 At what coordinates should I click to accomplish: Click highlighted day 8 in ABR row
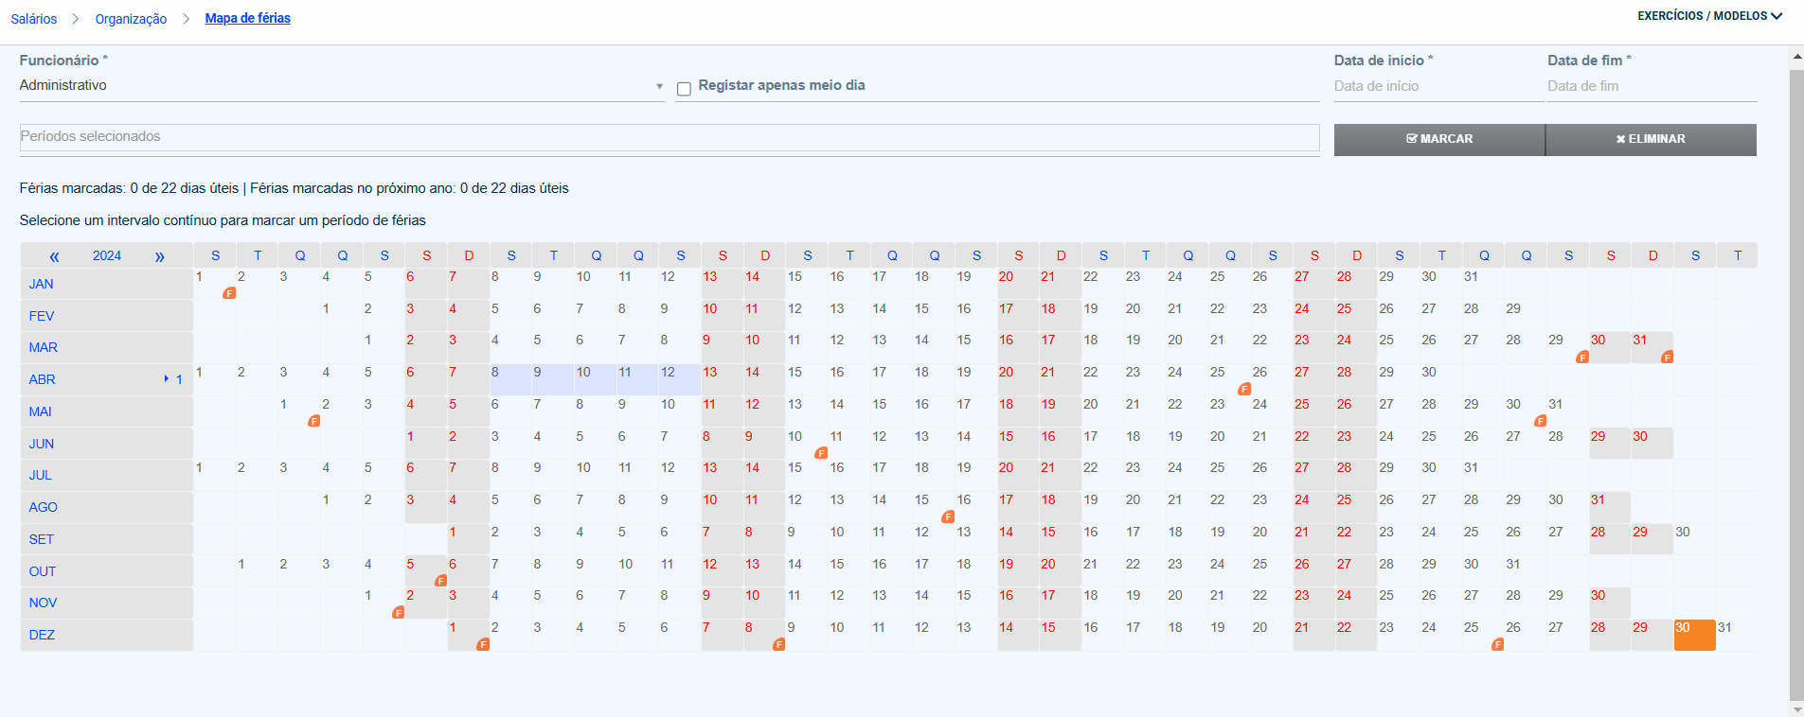coord(510,379)
